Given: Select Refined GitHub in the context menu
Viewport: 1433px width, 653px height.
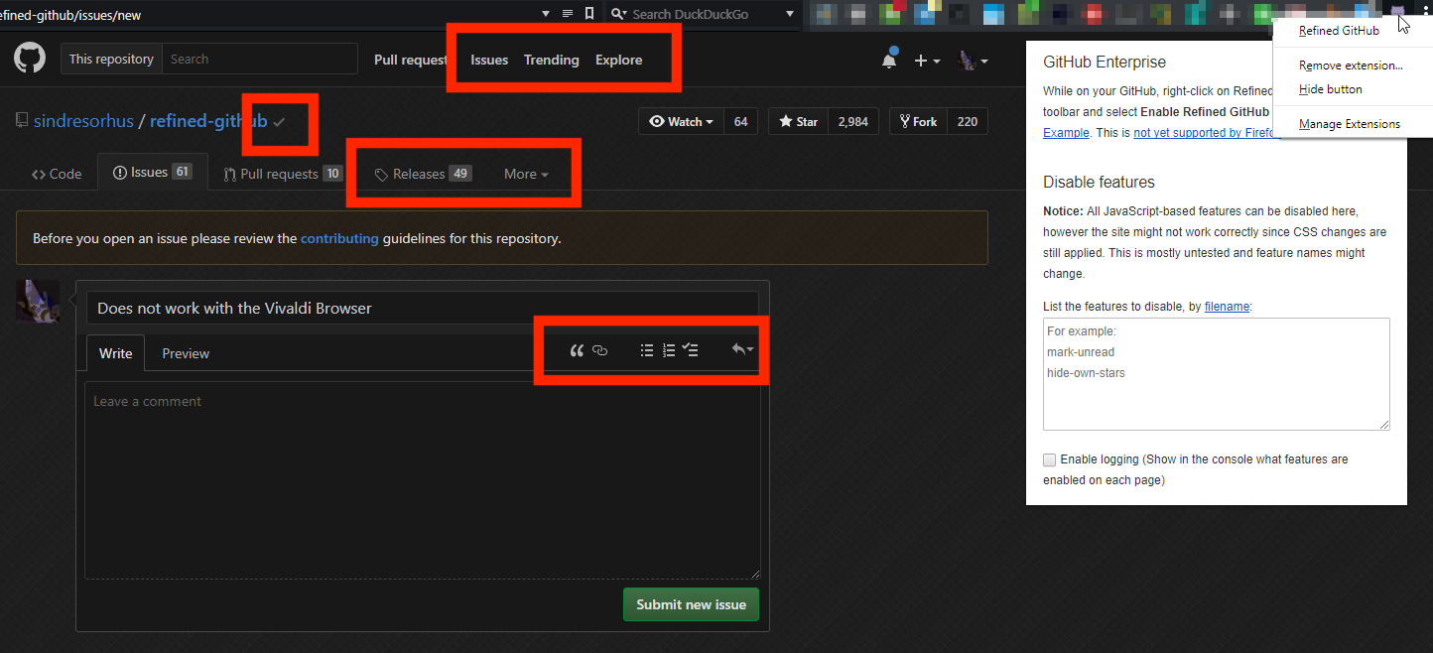Looking at the screenshot, I should [x=1339, y=31].
